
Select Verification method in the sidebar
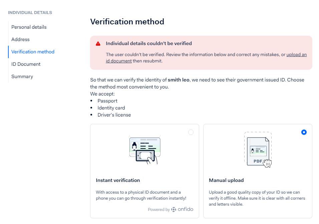[33, 52]
